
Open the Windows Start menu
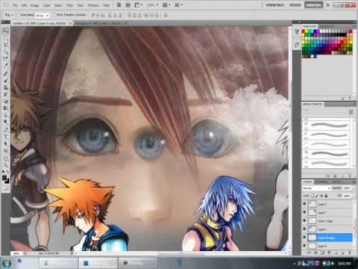(x=6, y=263)
